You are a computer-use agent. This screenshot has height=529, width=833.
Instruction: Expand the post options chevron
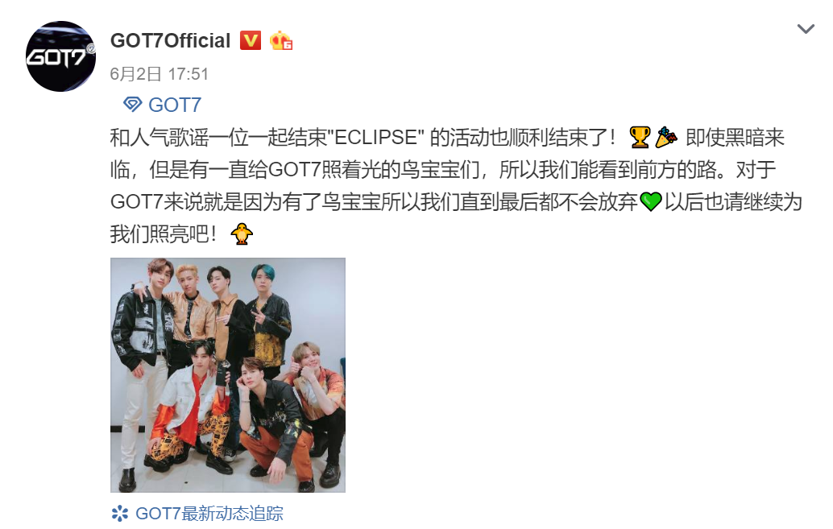point(806,29)
